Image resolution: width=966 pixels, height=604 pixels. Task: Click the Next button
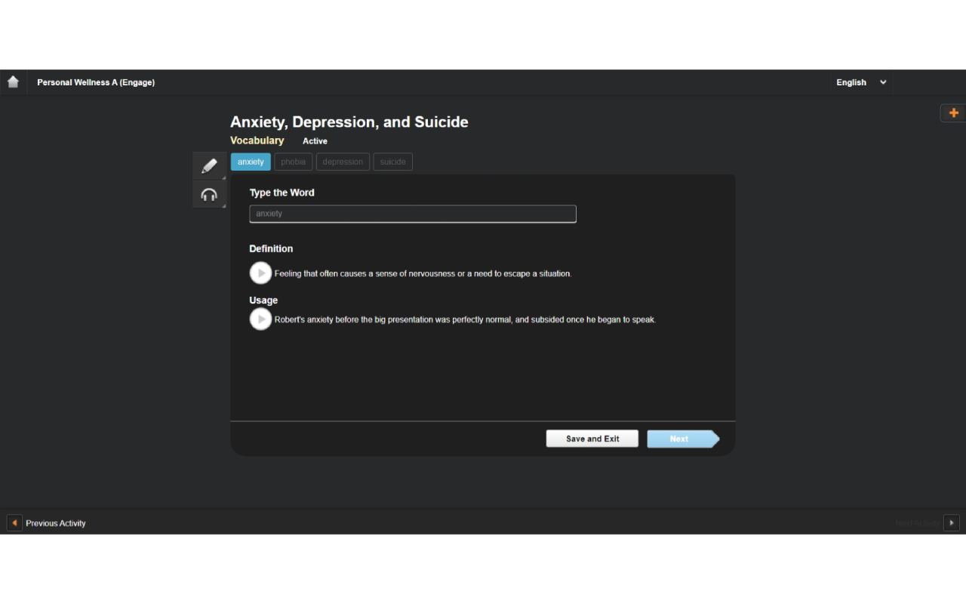(x=679, y=439)
